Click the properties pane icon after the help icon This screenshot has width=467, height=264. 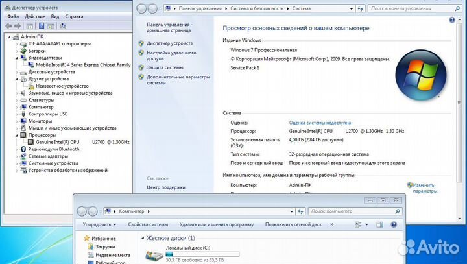pyautogui.click(x=51, y=26)
